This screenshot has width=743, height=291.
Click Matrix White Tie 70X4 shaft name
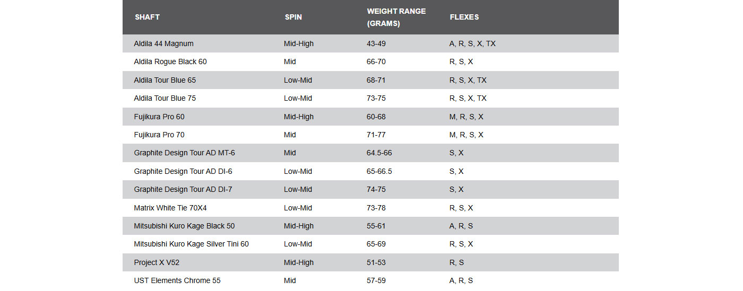170,208
